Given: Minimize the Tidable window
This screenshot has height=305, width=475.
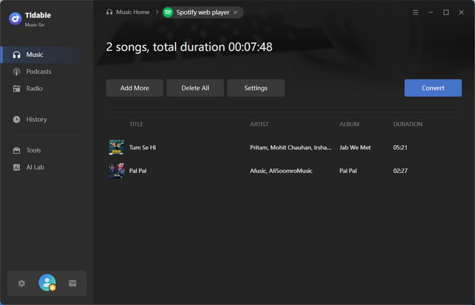Looking at the screenshot, I should (431, 12).
